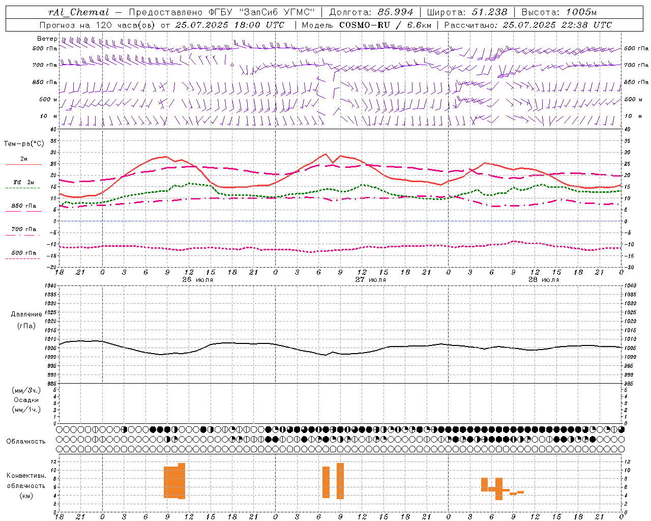Click the '500 м' wind level label on the left
Viewport: 651px width, 521px height.
pos(48,100)
